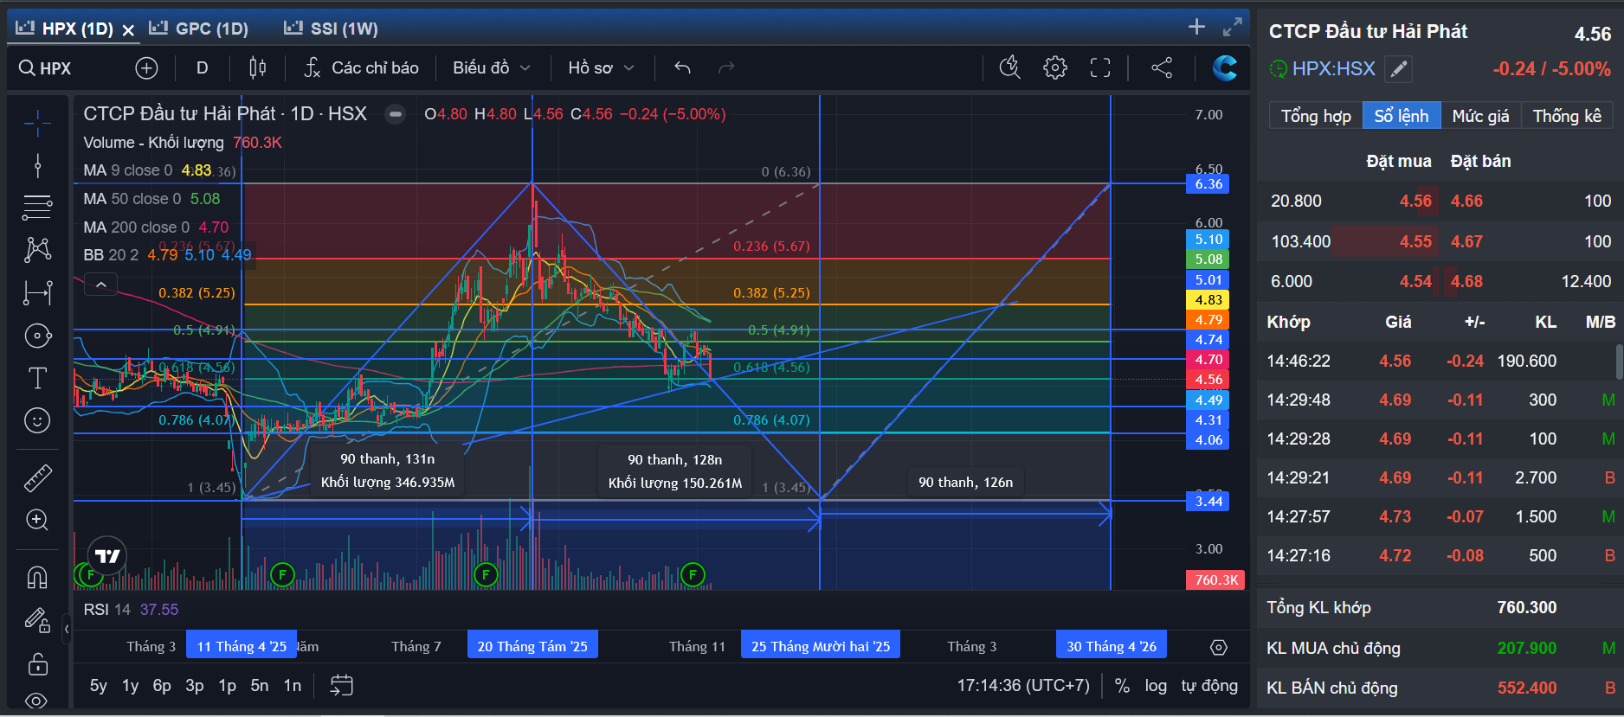Close the HPX (1D) tab
This screenshot has width=1624, height=717.
[128, 30]
